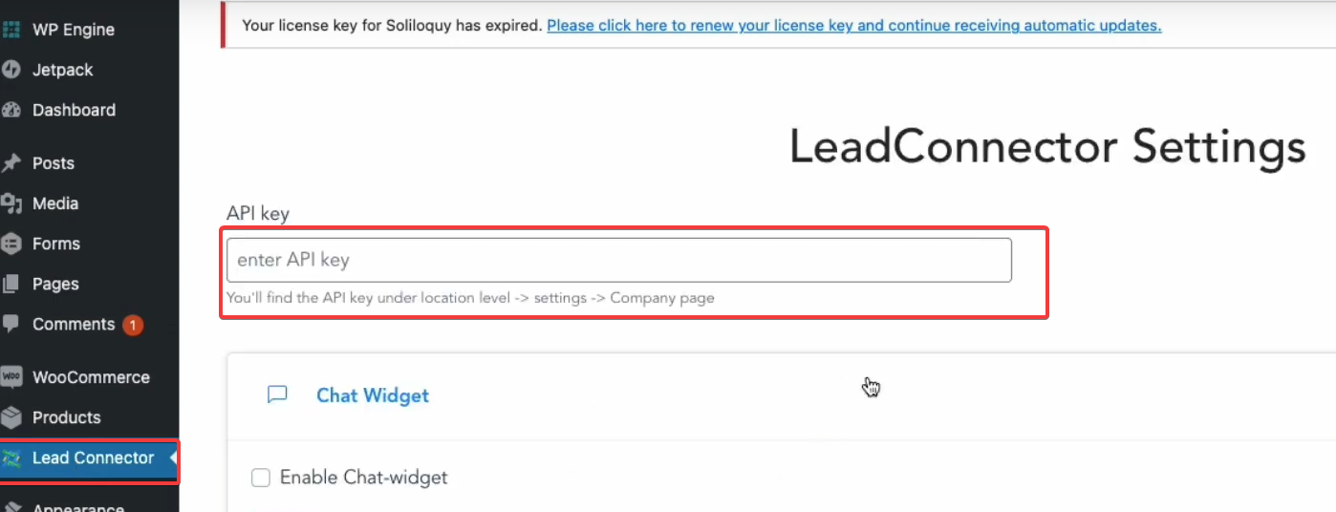Click the Jetpack lightning icon

click(x=11, y=70)
